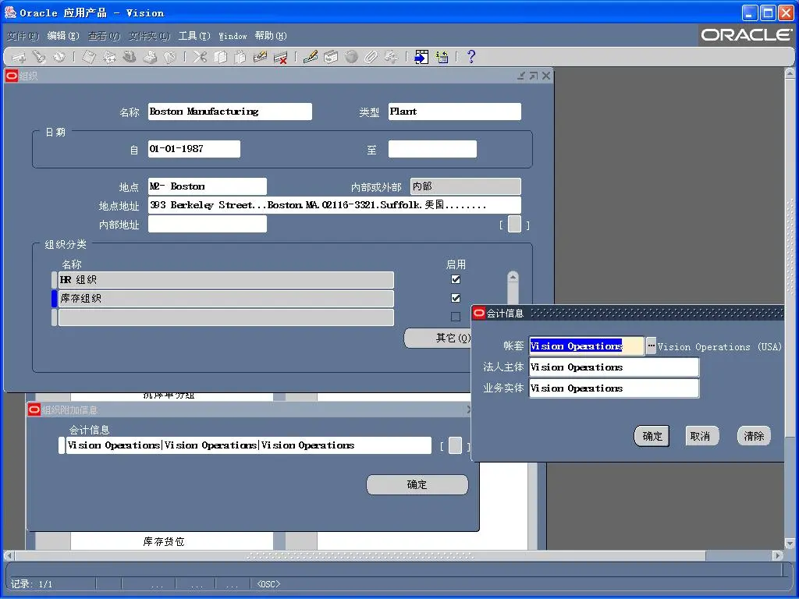Screen dimensions: 799x599
Task: Click the Find flashlight toolbar icon
Action: pos(39,57)
